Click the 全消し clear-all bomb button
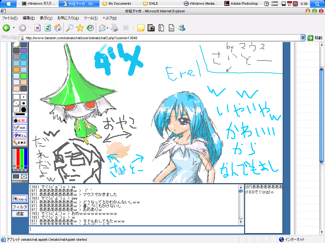325x243 pixels. tap(20, 120)
